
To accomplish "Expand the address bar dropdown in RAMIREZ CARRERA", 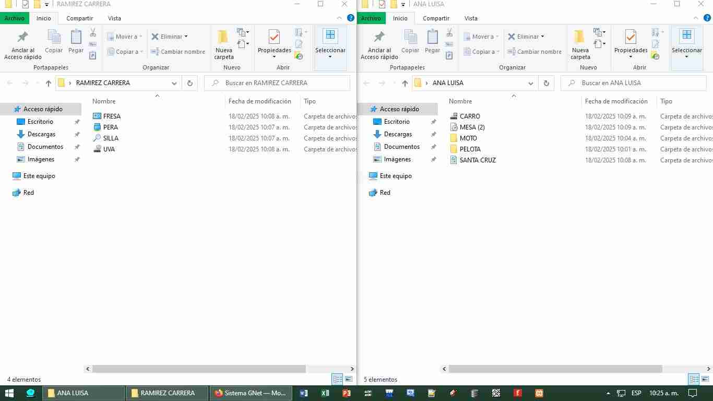I will click(x=174, y=83).
